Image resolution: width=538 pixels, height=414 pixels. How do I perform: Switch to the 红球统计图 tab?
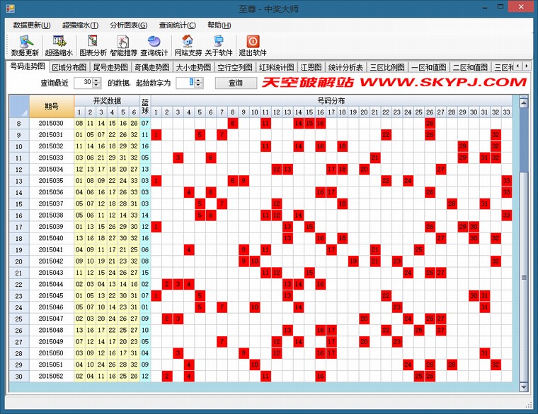coord(276,67)
